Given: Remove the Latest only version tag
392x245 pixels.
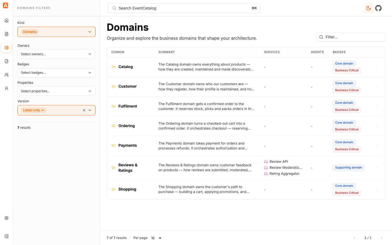Looking at the screenshot, I should click(43, 110).
